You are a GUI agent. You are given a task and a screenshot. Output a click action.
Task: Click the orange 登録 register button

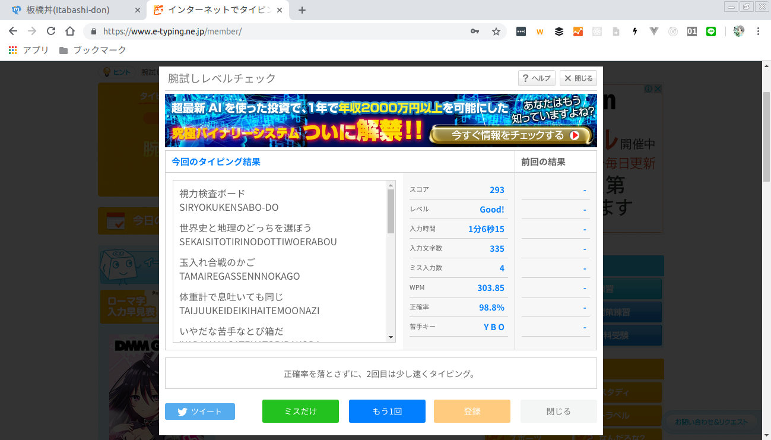472,411
